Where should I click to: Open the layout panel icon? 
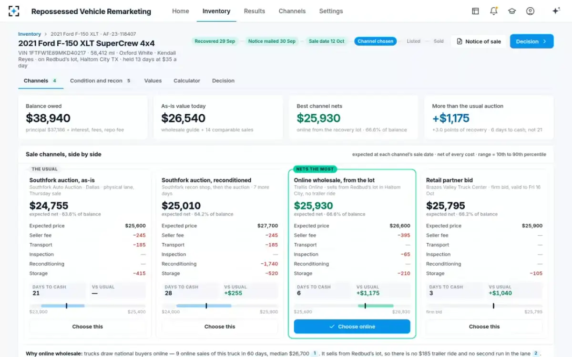point(475,11)
